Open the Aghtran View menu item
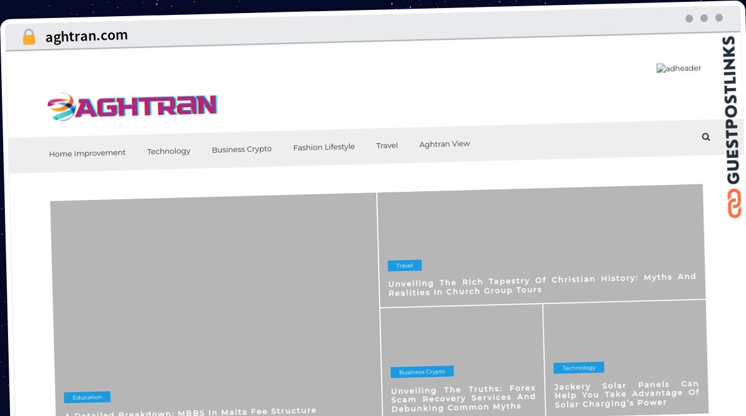 point(444,143)
